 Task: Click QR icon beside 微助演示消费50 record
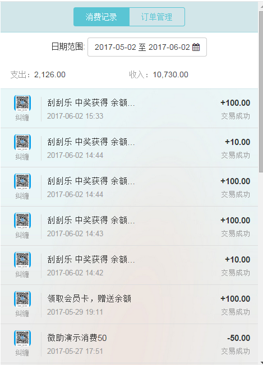22,338
